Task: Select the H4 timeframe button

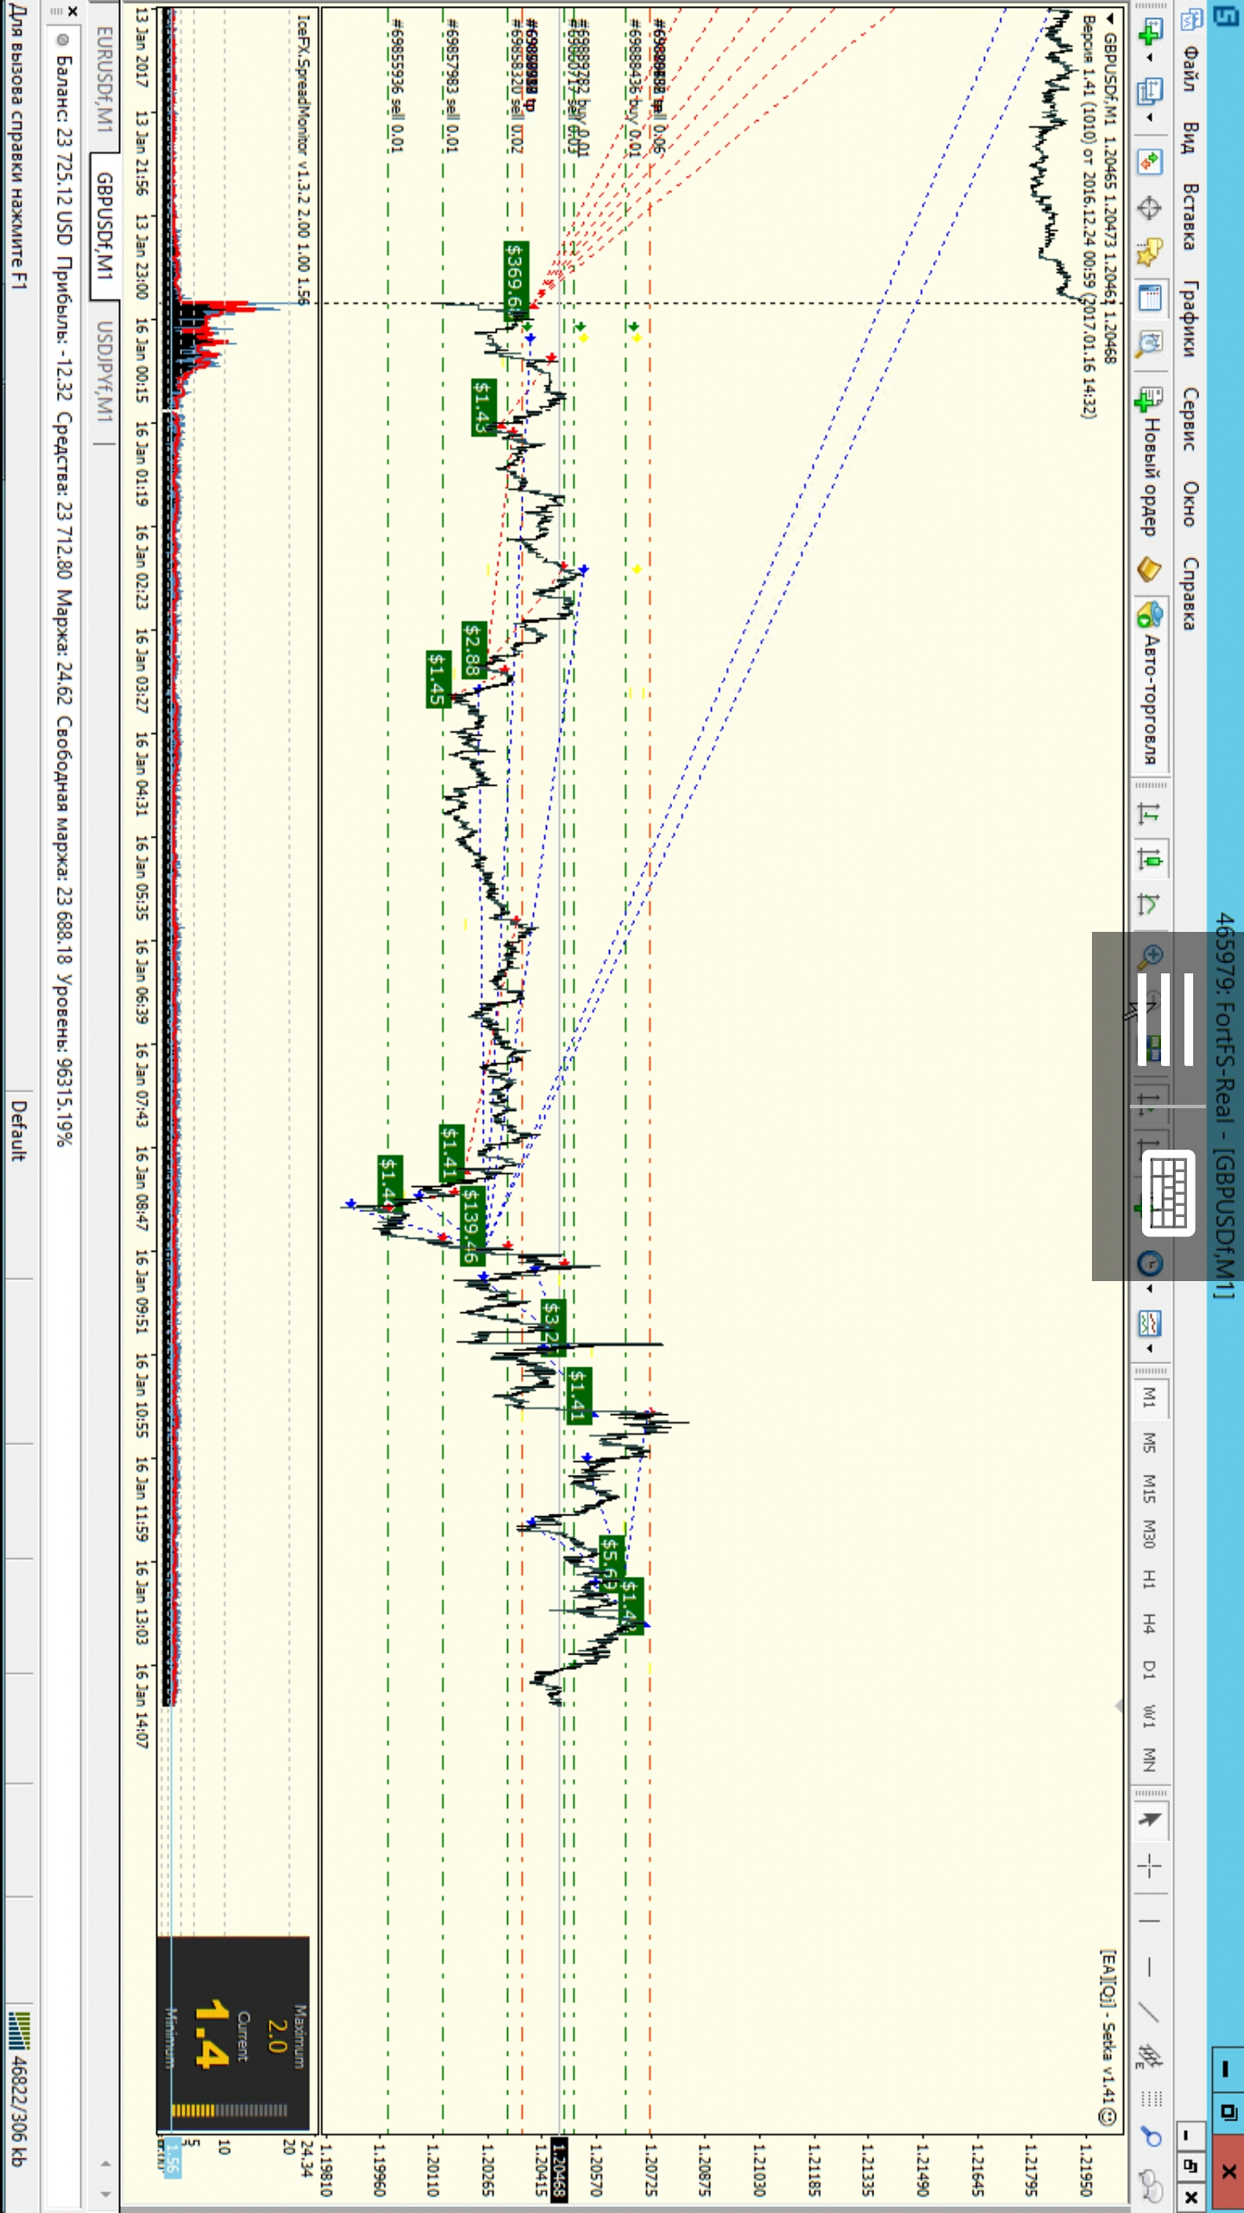Action: tap(1150, 1624)
